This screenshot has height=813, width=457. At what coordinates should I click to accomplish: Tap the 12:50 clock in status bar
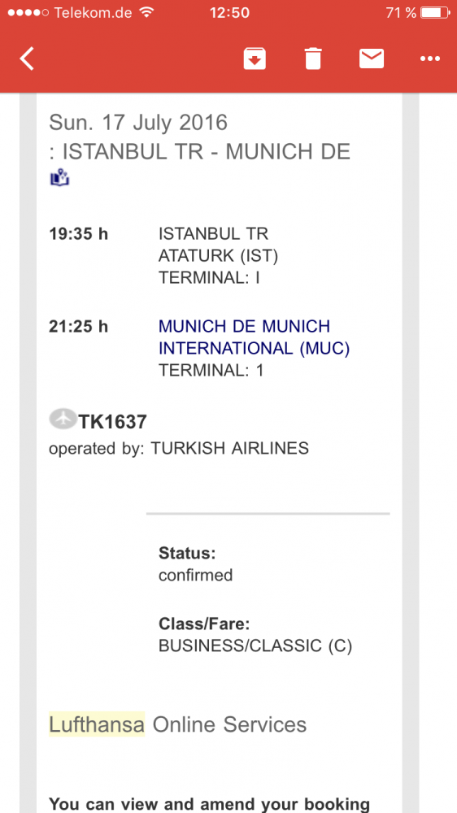229,13
